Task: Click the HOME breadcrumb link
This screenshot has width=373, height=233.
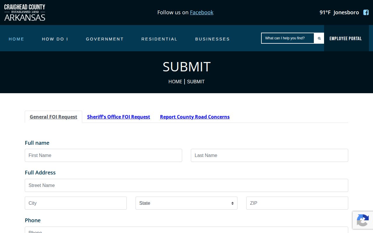Action: 175,82
